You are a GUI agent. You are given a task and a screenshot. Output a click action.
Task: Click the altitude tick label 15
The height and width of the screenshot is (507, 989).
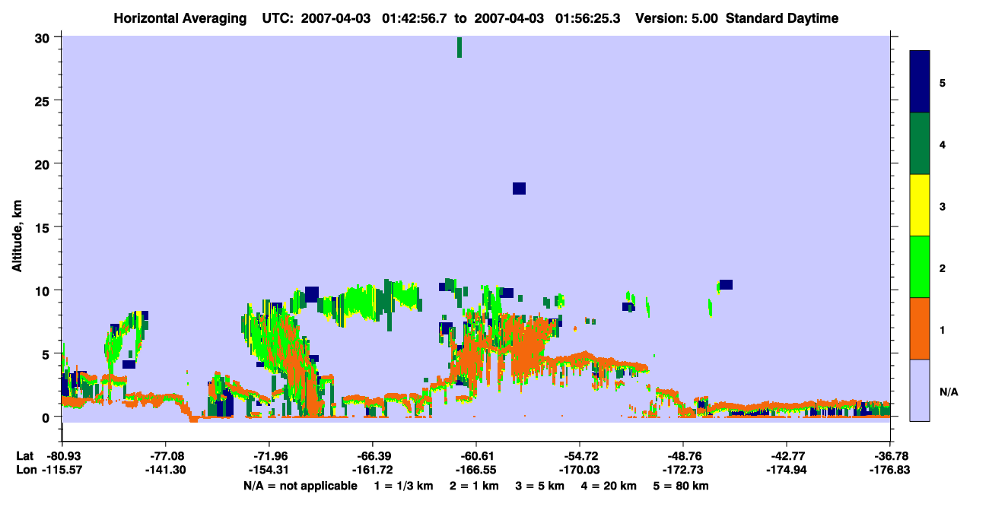[x=44, y=227]
